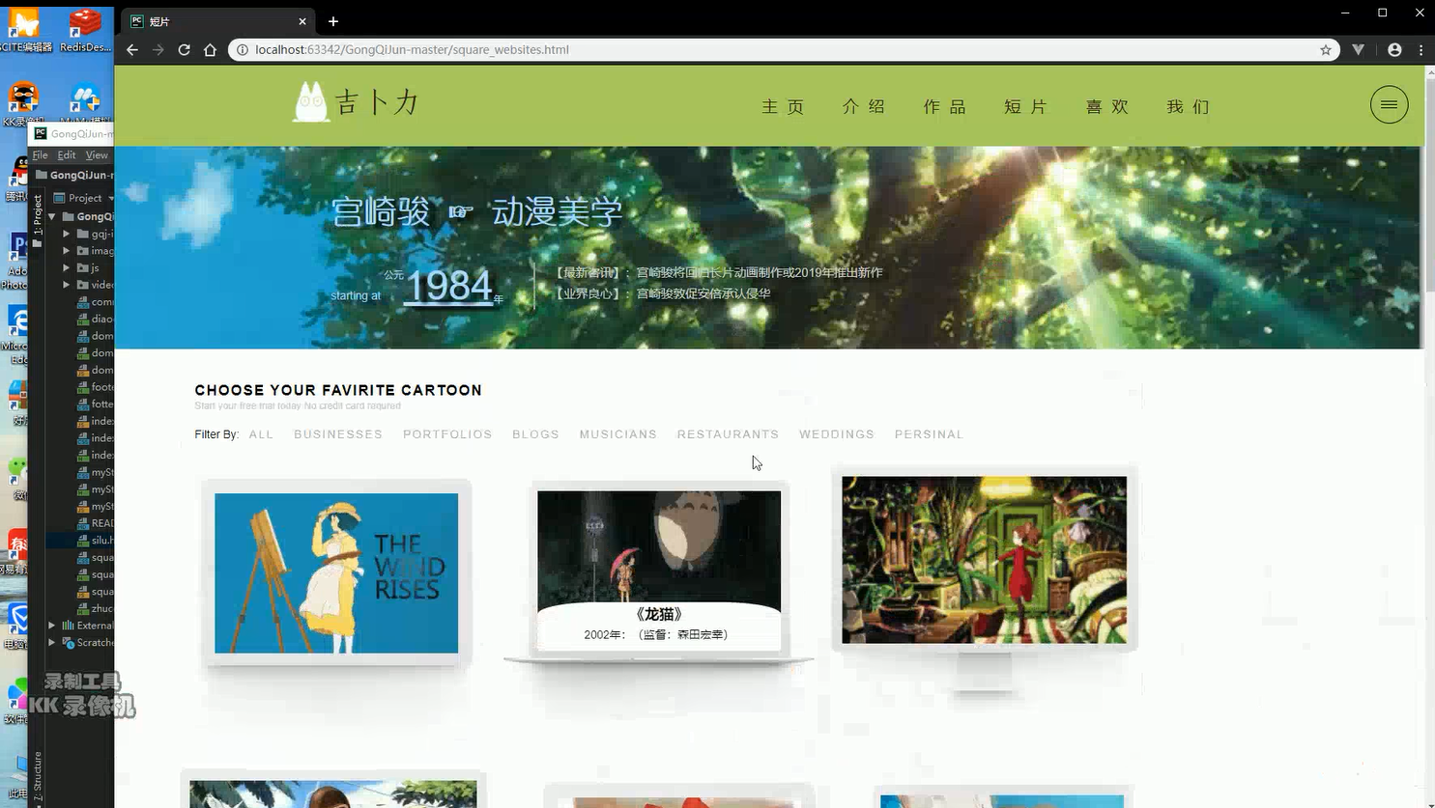Expand the video folder in project tree

(67, 285)
